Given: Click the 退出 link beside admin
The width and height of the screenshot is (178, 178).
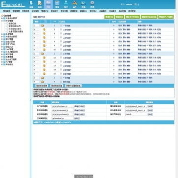Looking at the screenshot, I should [136, 4].
